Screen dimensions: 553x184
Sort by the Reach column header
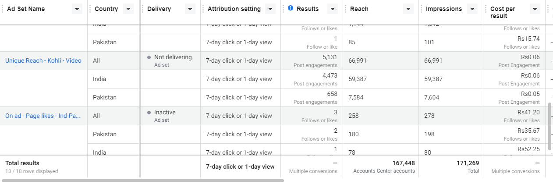click(x=359, y=9)
